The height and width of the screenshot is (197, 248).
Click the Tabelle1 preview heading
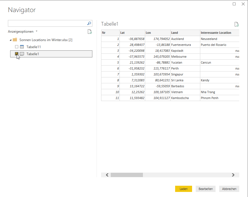tap(110, 24)
